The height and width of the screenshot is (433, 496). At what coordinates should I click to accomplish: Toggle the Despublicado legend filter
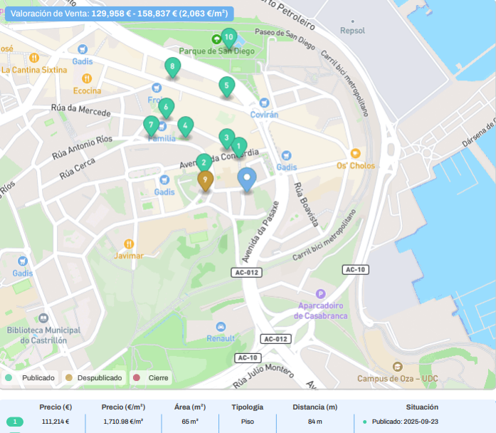pos(93,377)
